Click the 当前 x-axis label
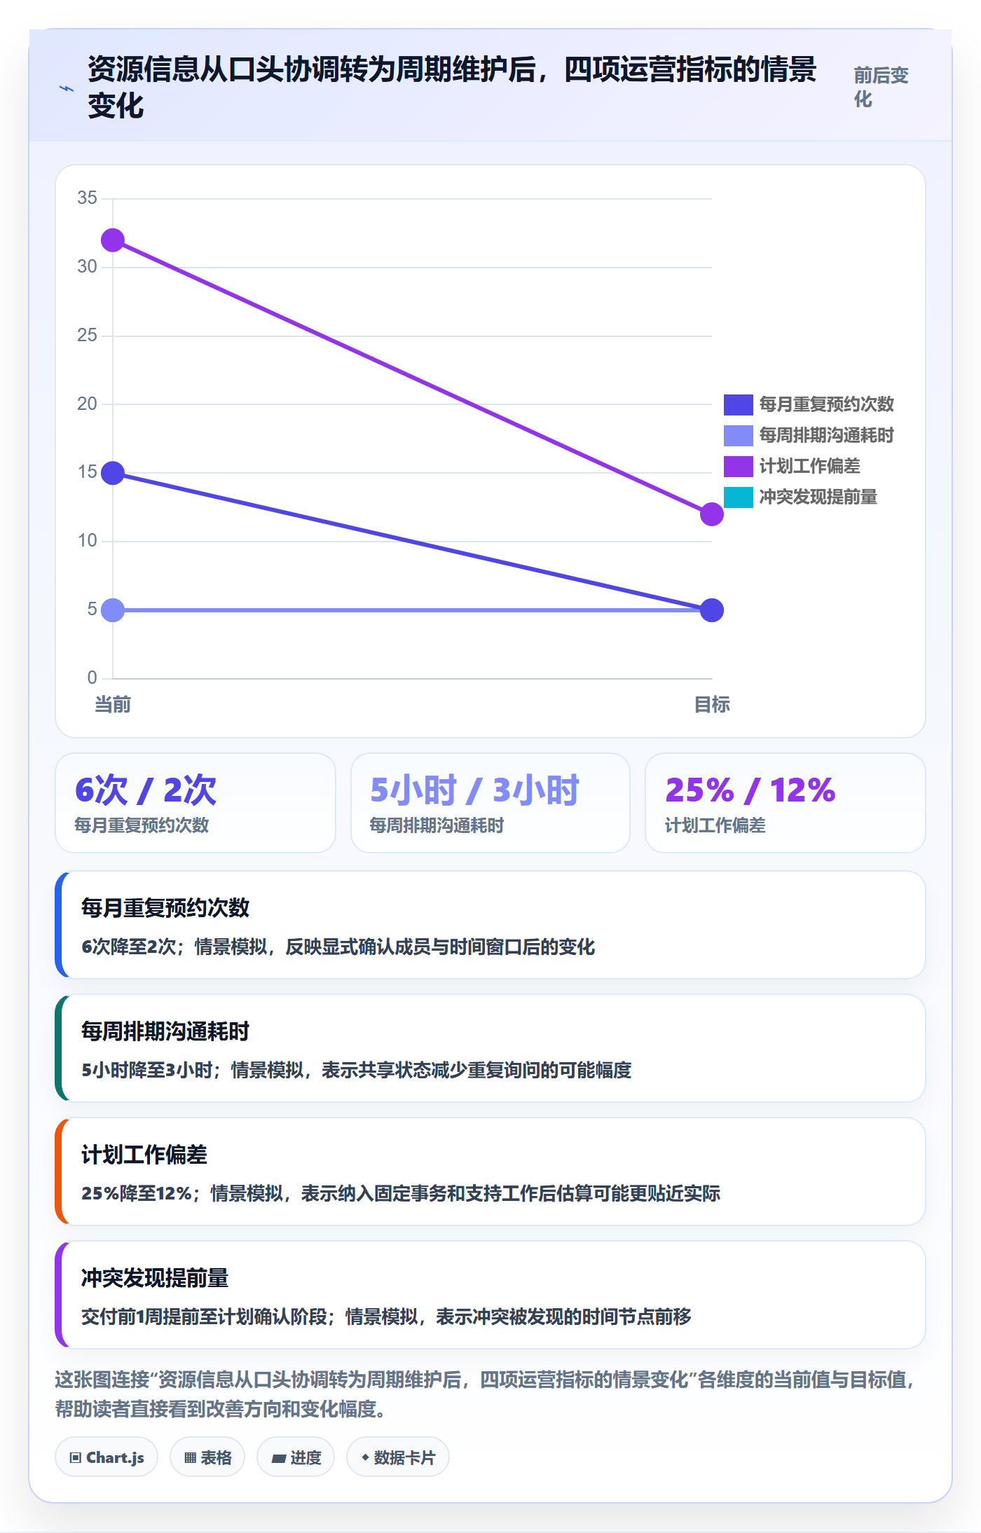The height and width of the screenshot is (1533, 981). click(x=113, y=704)
